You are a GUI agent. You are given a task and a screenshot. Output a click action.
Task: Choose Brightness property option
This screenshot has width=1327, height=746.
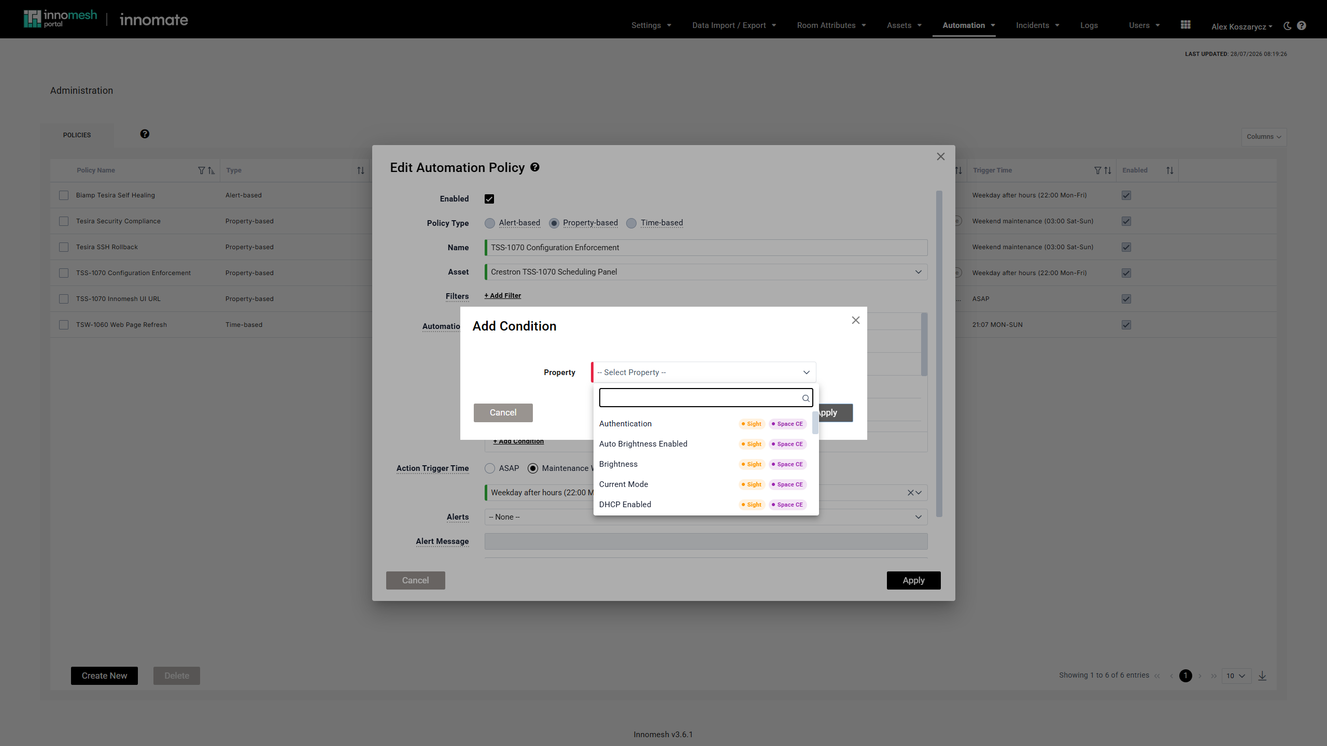(703, 464)
